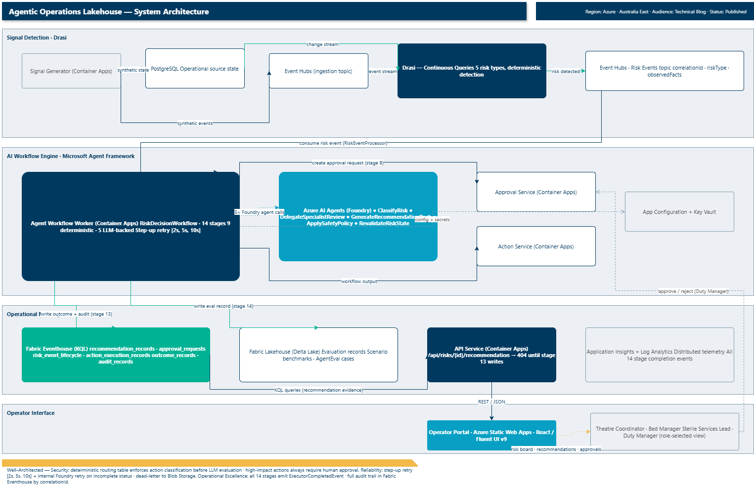Click the 'REST / JSON' connector label
Image resolution: width=754 pixels, height=485 pixels.
491,402
